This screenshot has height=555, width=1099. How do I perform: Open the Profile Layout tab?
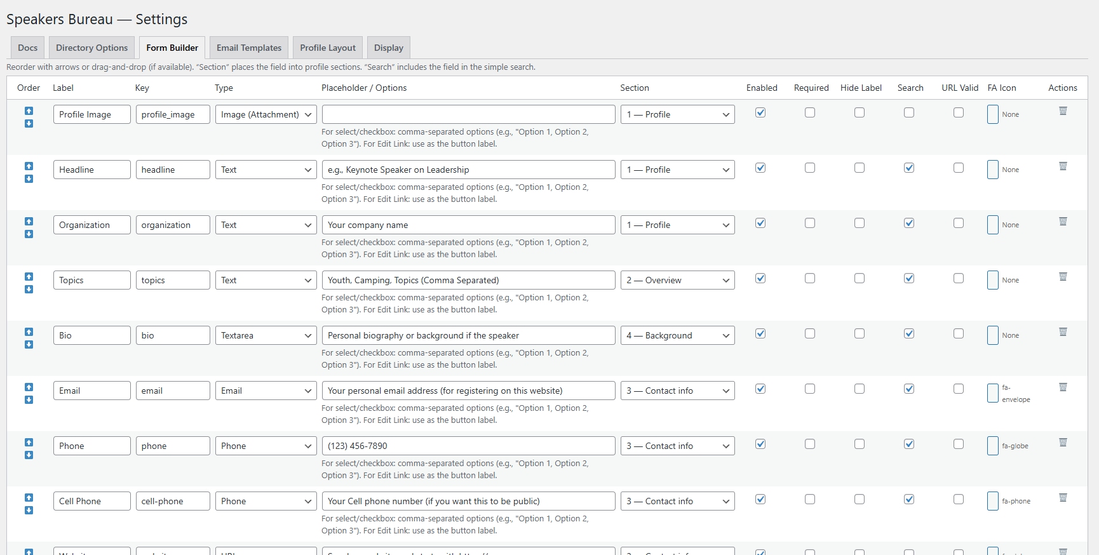click(328, 48)
